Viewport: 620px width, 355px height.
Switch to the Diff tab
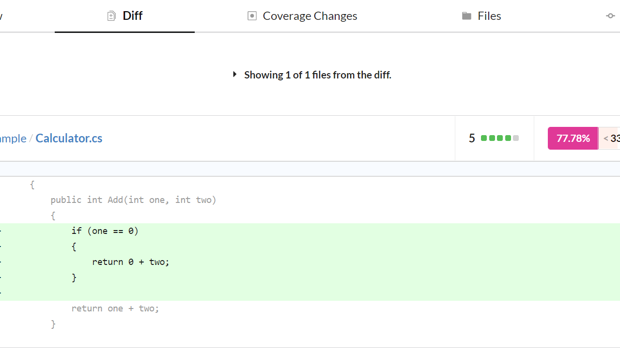132,16
